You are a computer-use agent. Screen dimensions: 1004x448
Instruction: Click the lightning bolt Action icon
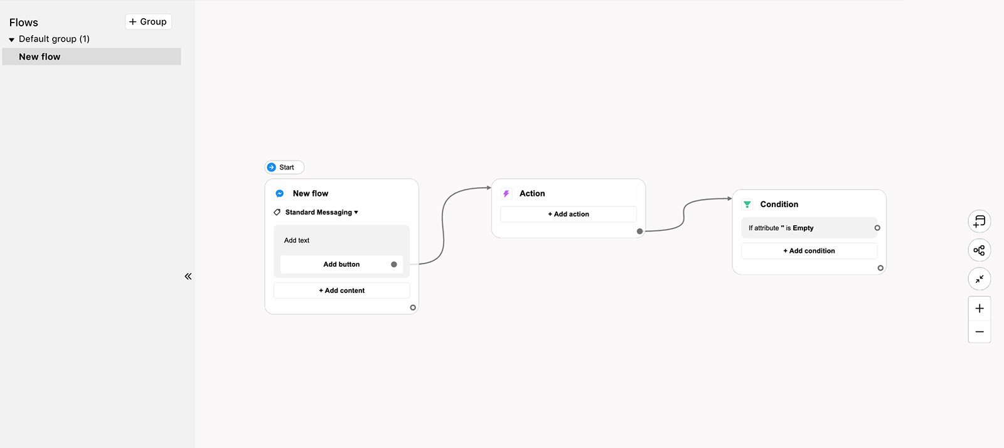coord(506,194)
